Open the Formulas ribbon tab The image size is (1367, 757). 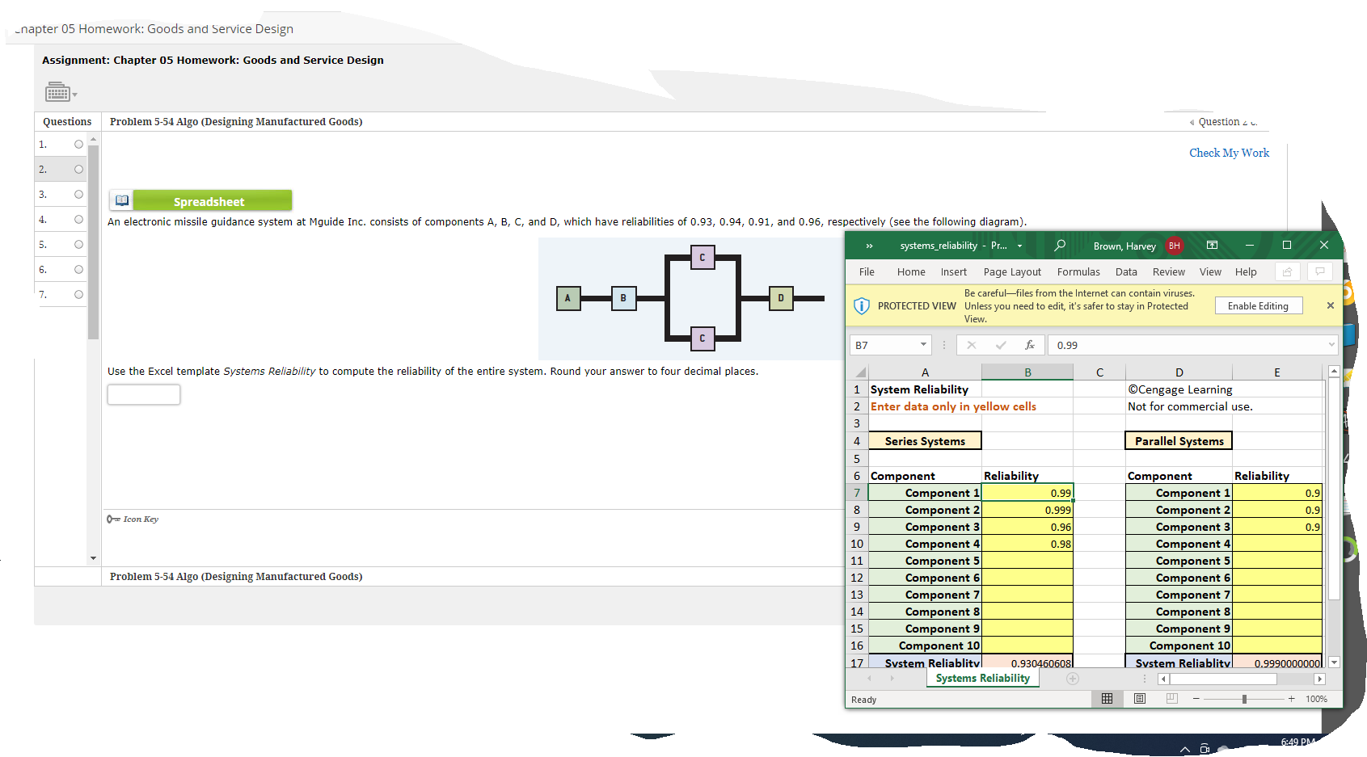point(1078,272)
